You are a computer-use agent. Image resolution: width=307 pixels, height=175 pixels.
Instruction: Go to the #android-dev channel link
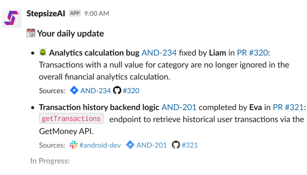click(x=100, y=145)
